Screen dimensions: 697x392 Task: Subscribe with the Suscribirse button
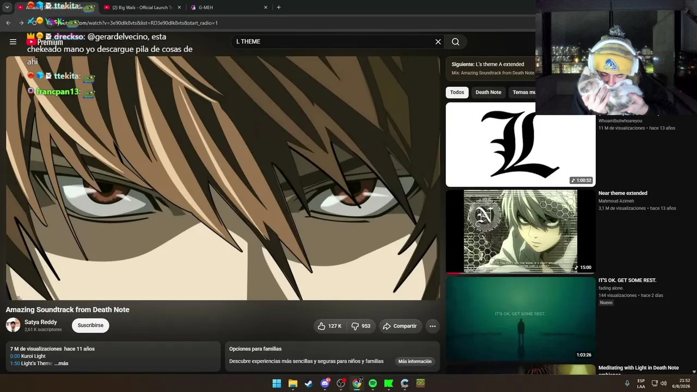90,326
